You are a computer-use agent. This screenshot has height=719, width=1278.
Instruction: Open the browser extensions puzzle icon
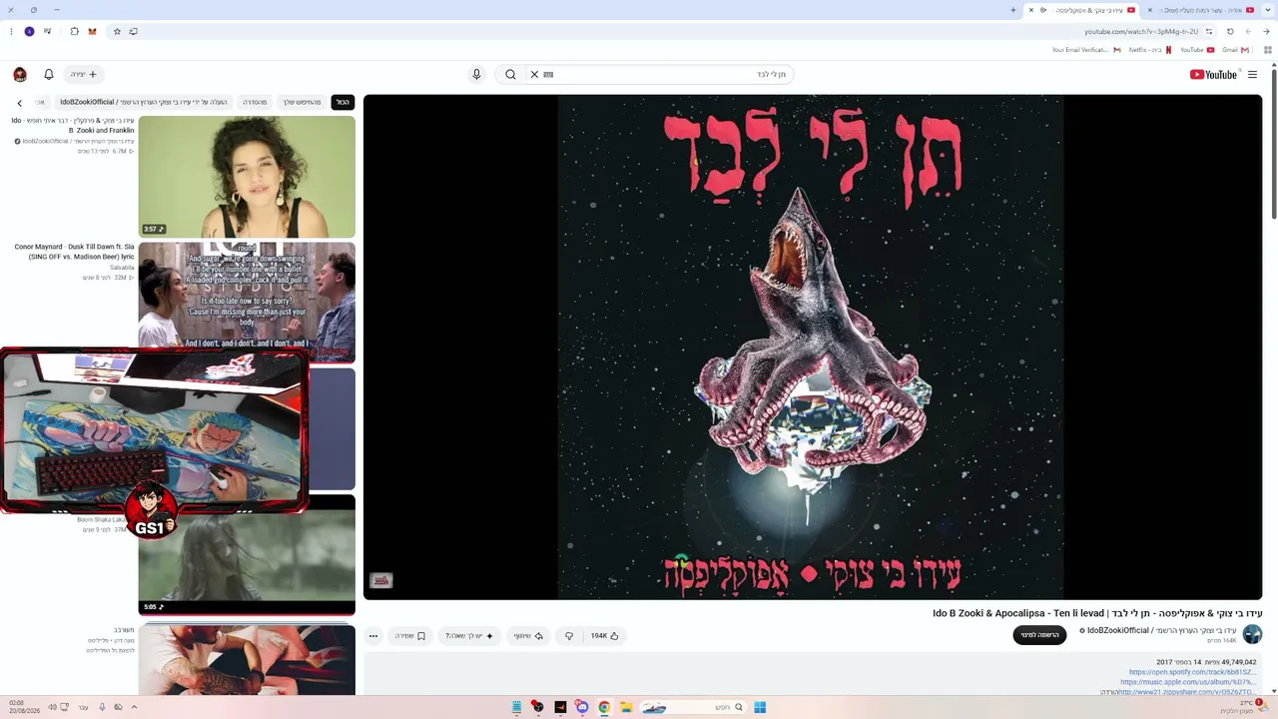click(x=74, y=31)
